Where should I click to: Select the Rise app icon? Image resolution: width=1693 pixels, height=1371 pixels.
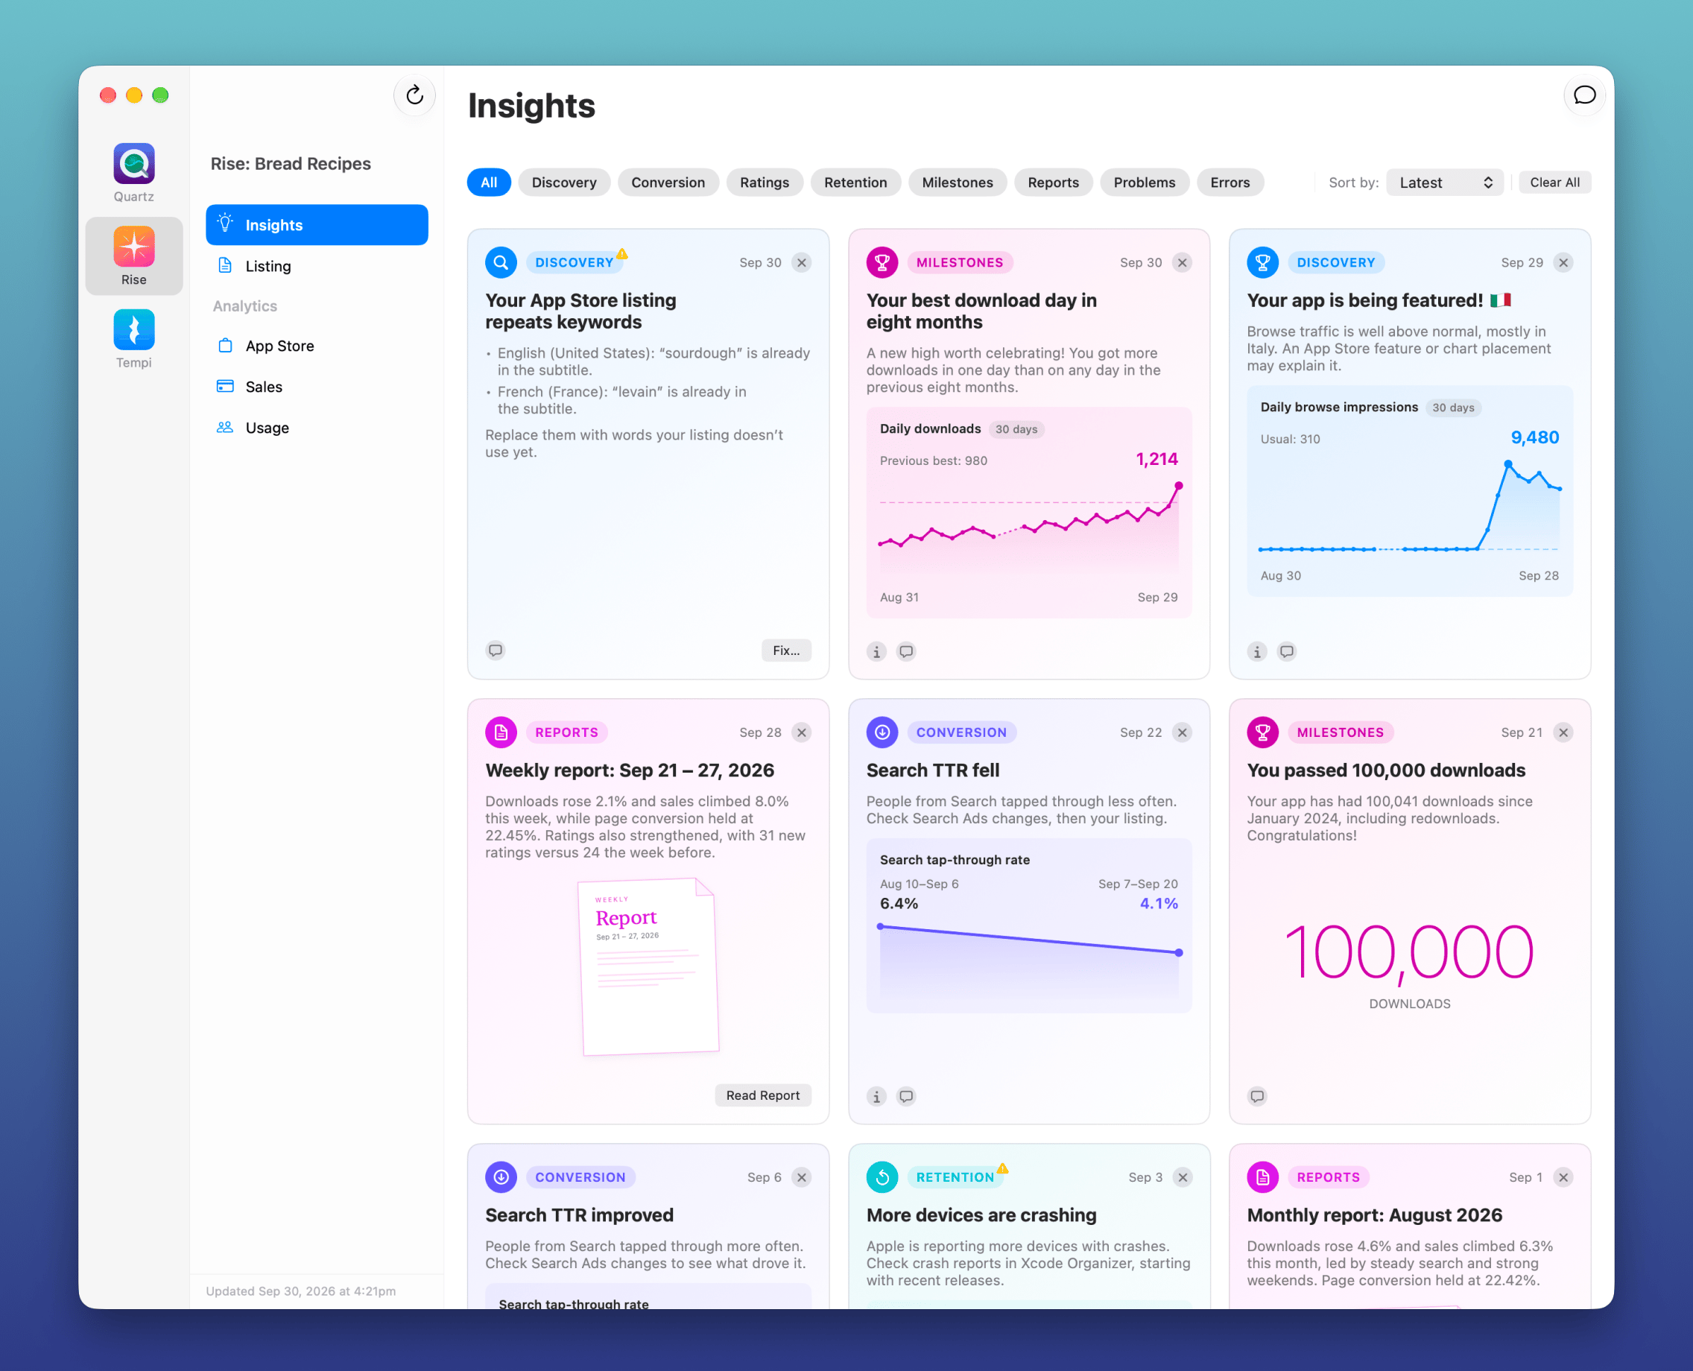tap(133, 247)
